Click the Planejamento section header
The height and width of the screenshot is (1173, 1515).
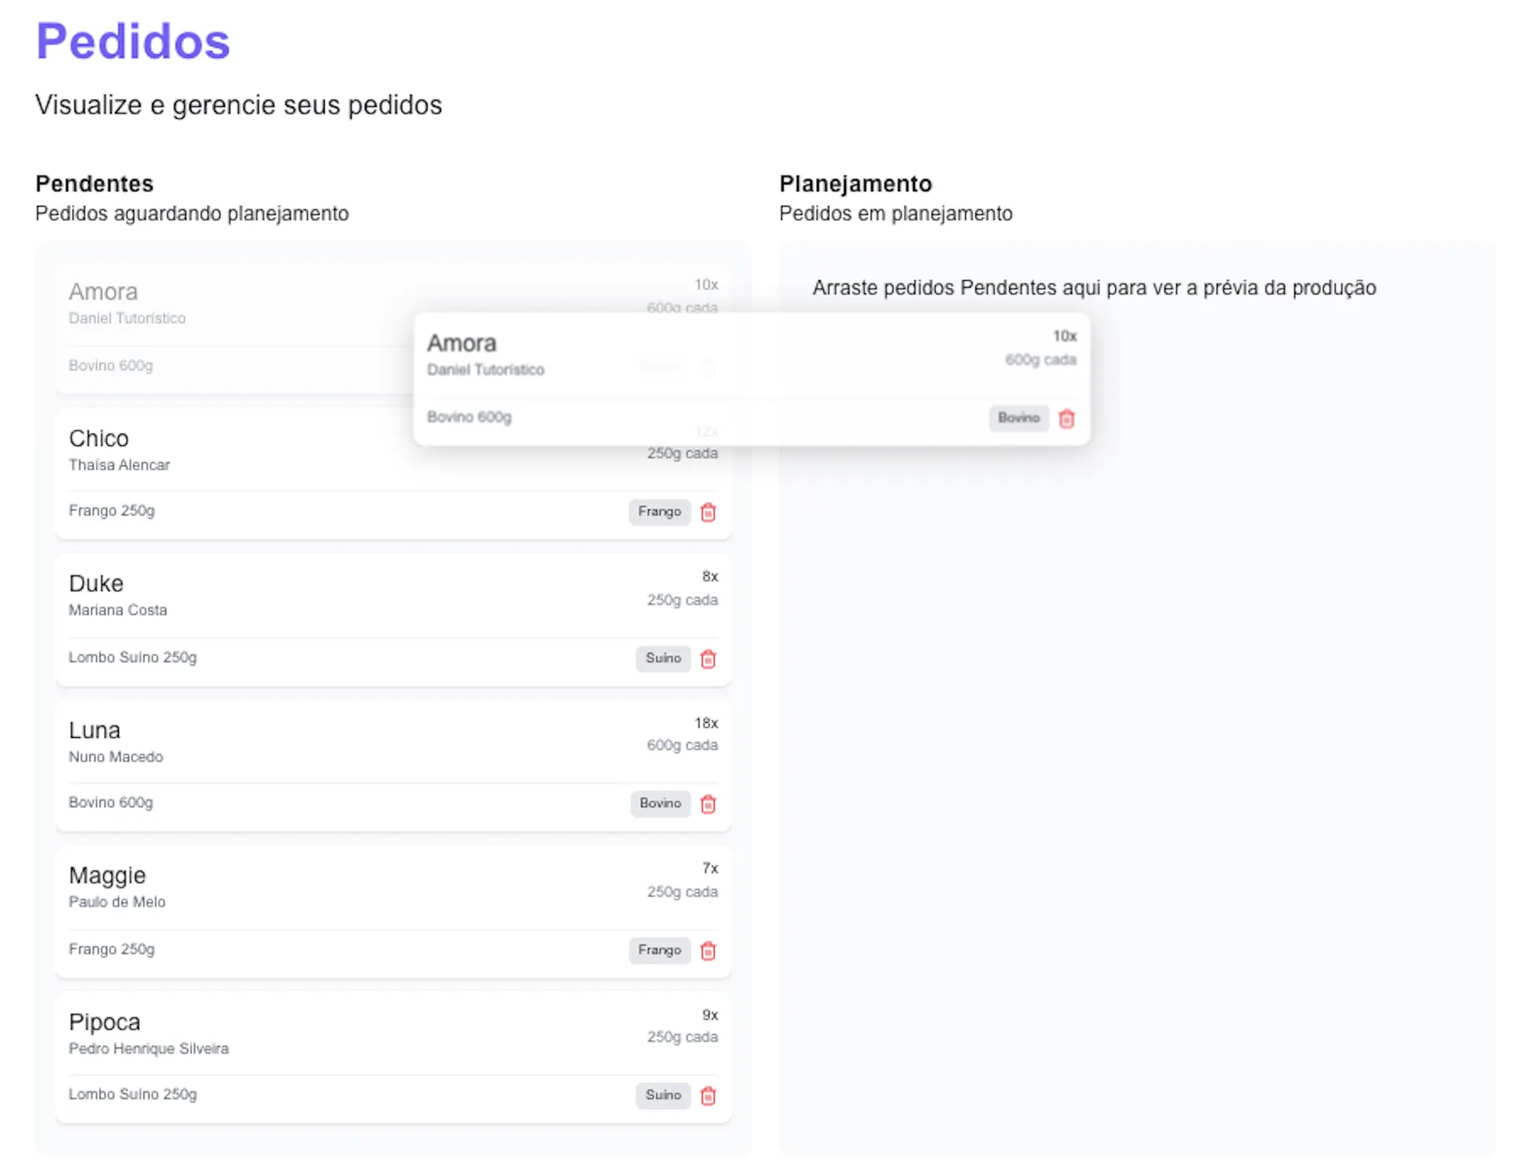[x=855, y=183]
